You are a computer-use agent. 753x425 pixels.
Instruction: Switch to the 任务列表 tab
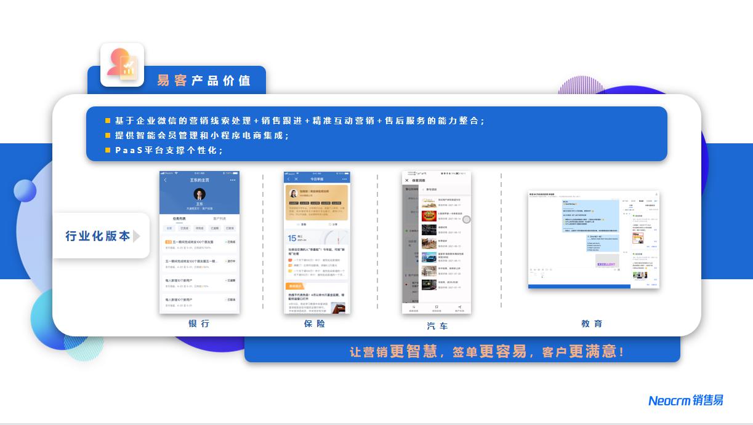pos(179,218)
